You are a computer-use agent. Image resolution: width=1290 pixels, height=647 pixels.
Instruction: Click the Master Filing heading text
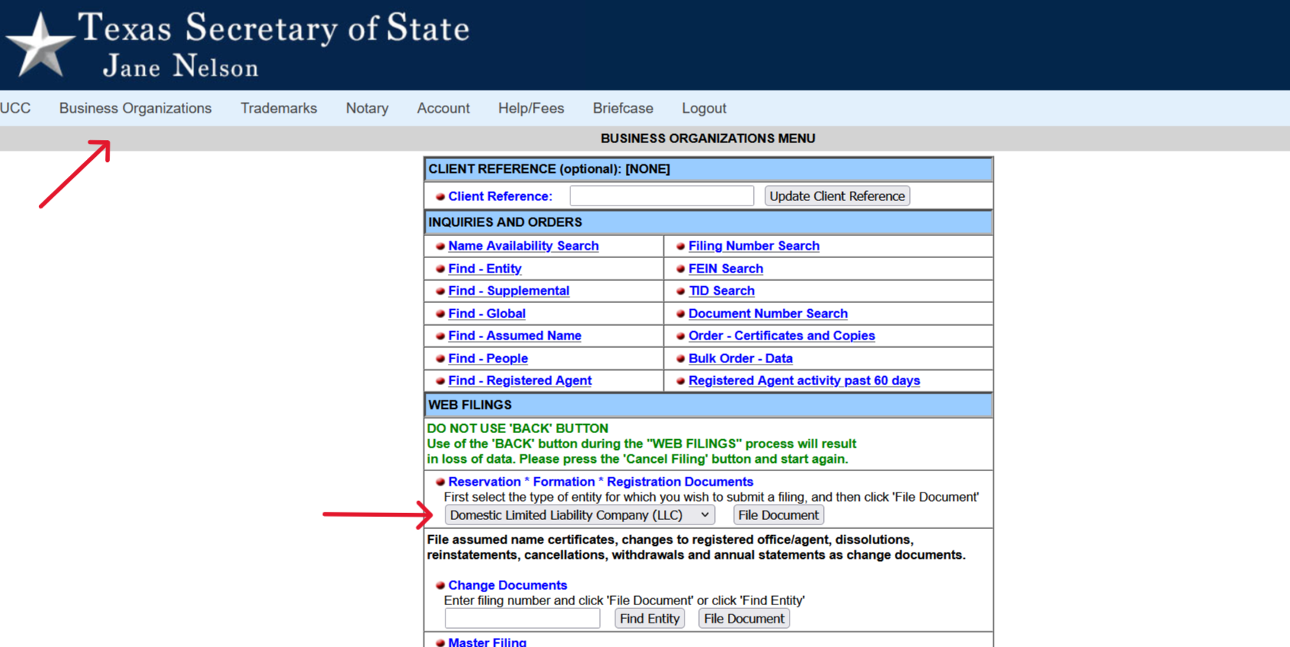click(487, 642)
